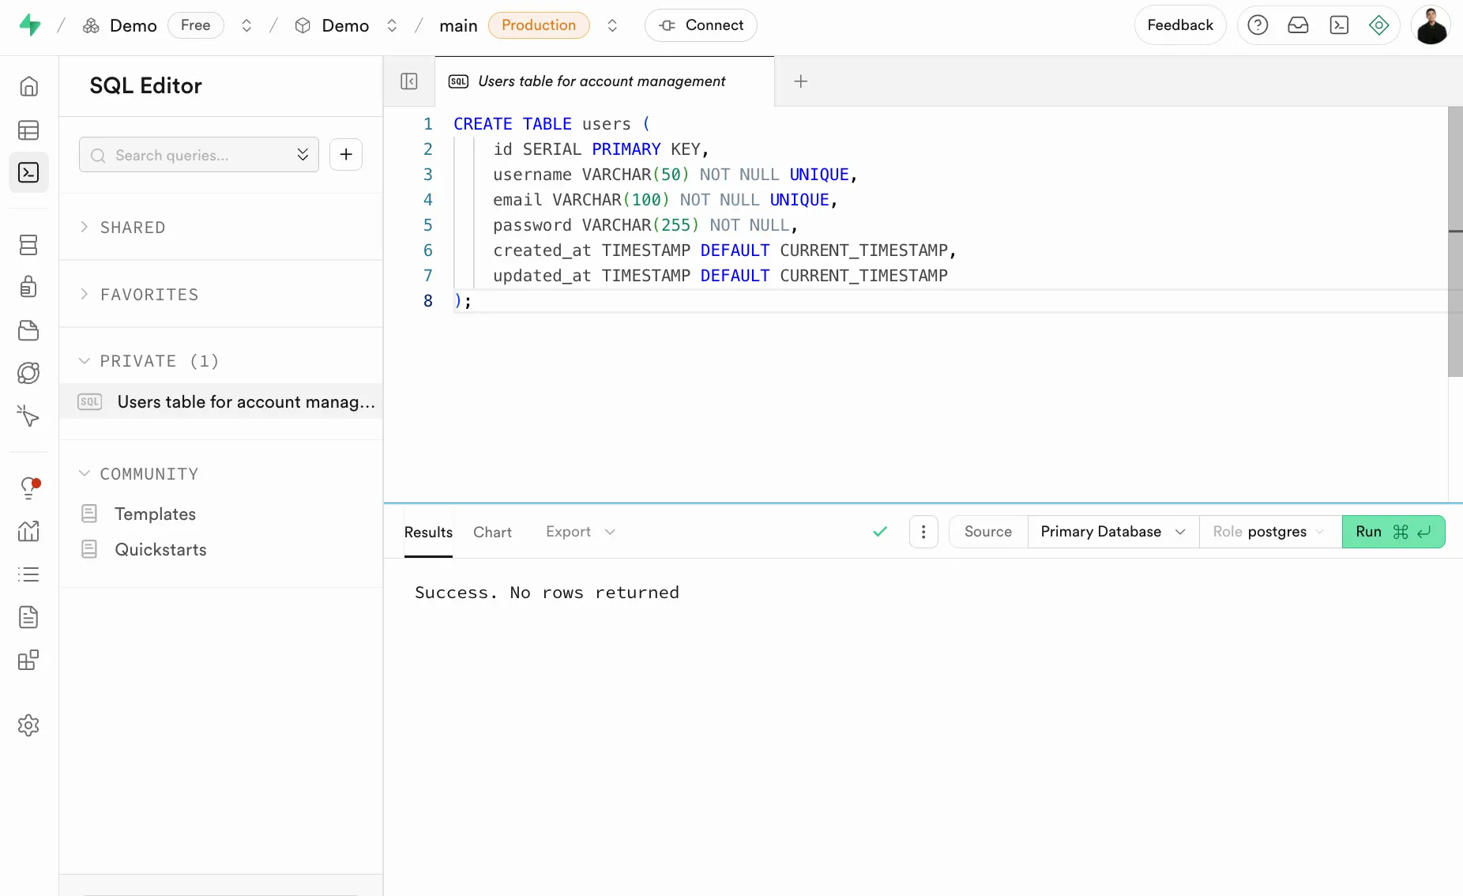Select the 'Users table for account management' tab
1463x896 pixels.
tap(603, 81)
